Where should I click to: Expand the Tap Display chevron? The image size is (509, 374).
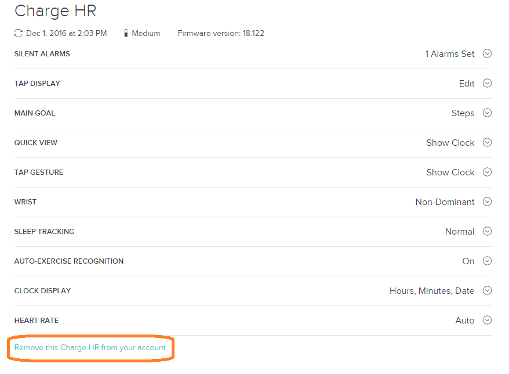pyautogui.click(x=487, y=83)
